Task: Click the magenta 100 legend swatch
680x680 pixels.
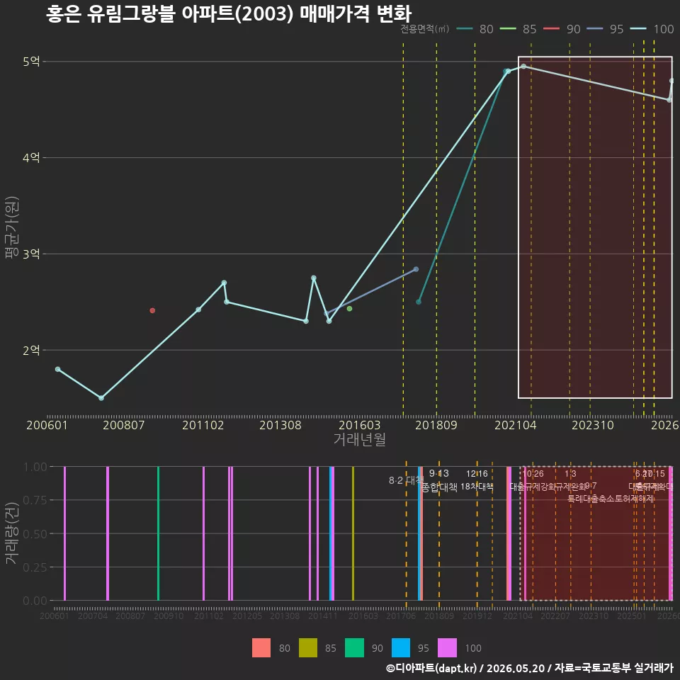Action: (x=447, y=647)
